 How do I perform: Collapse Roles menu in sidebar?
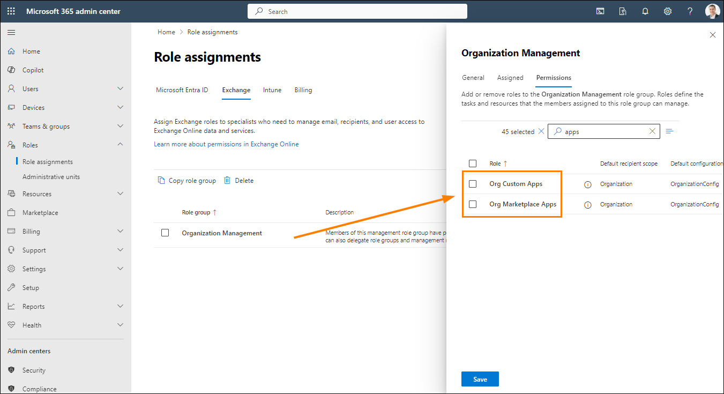tap(120, 145)
